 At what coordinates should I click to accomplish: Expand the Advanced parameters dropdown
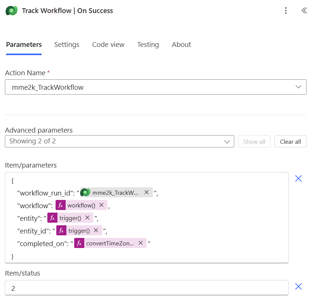(227, 141)
